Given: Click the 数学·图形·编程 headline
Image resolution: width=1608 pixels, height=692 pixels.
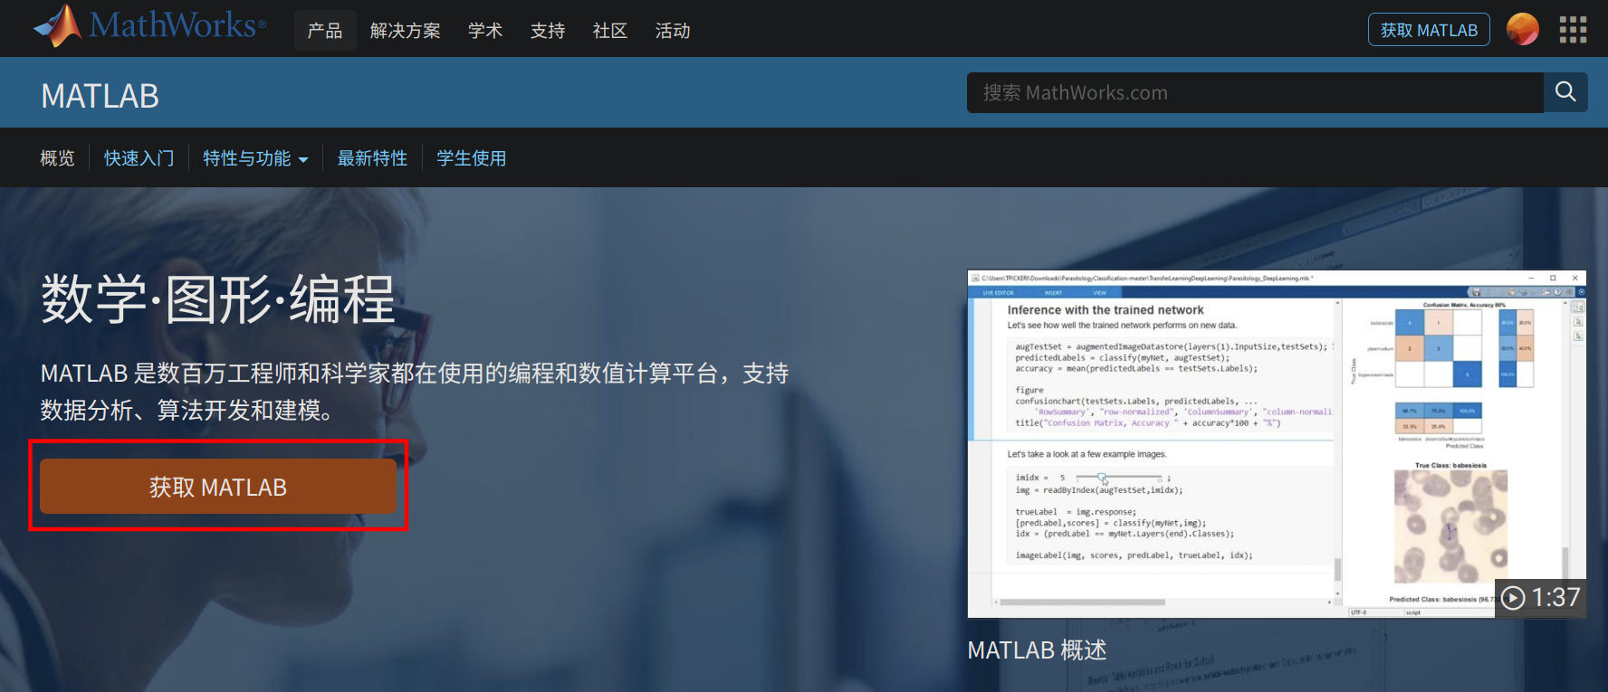Looking at the screenshot, I should click(x=218, y=299).
